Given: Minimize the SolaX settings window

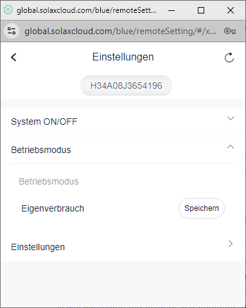Looking at the screenshot, I should tap(171, 10).
